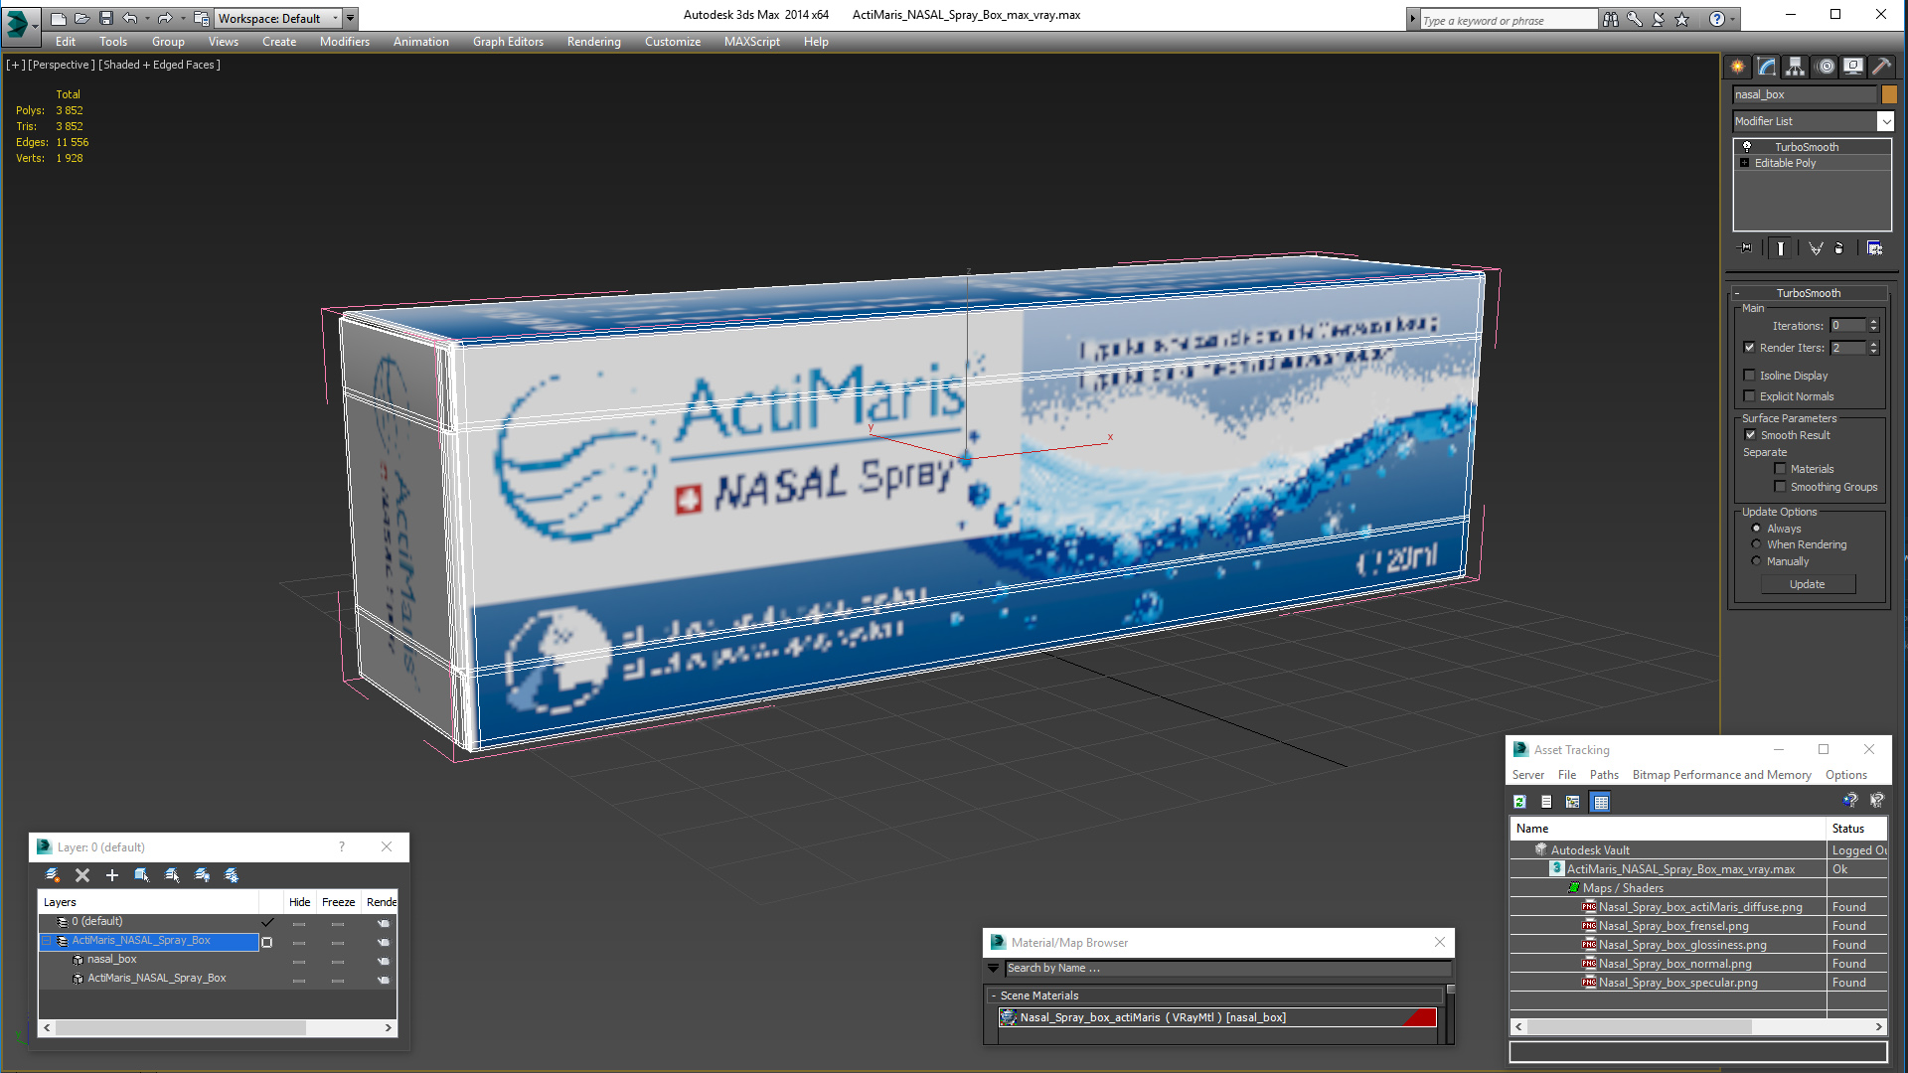
Task: Enable Explicit Normals checkbox
Action: coord(1749,396)
